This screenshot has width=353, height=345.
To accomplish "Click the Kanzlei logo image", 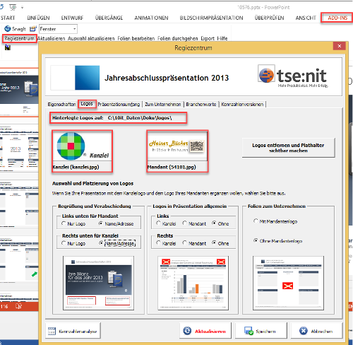I will click(x=82, y=146).
